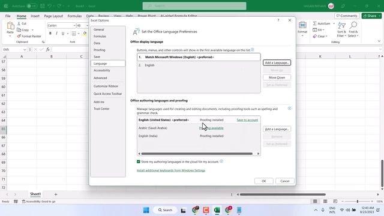Viewport: 384px width, 216px height.
Task: Click the AutoSum sigma icon
Action: click(314, 23)
